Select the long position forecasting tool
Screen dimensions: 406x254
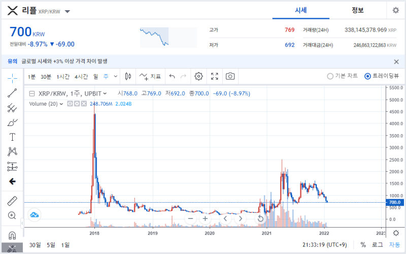coord(12,167)
